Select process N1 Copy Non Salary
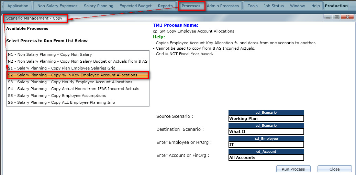The width and height of the screenshot is (356, 175). pos(78,54)
